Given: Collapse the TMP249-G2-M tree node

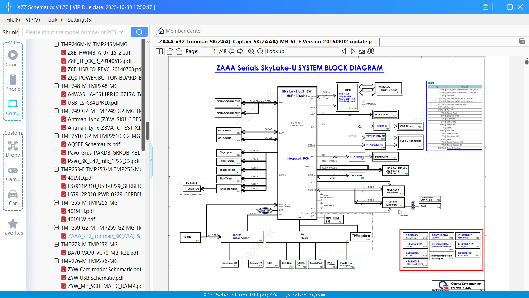Looking at the screenshot, I should point(56,111).
